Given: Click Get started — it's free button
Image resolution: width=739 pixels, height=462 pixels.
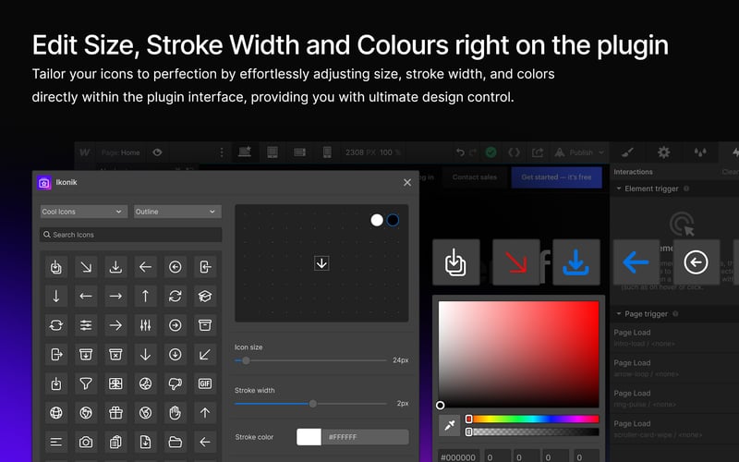Looking at the screenshot, I should tap(556, 177).
